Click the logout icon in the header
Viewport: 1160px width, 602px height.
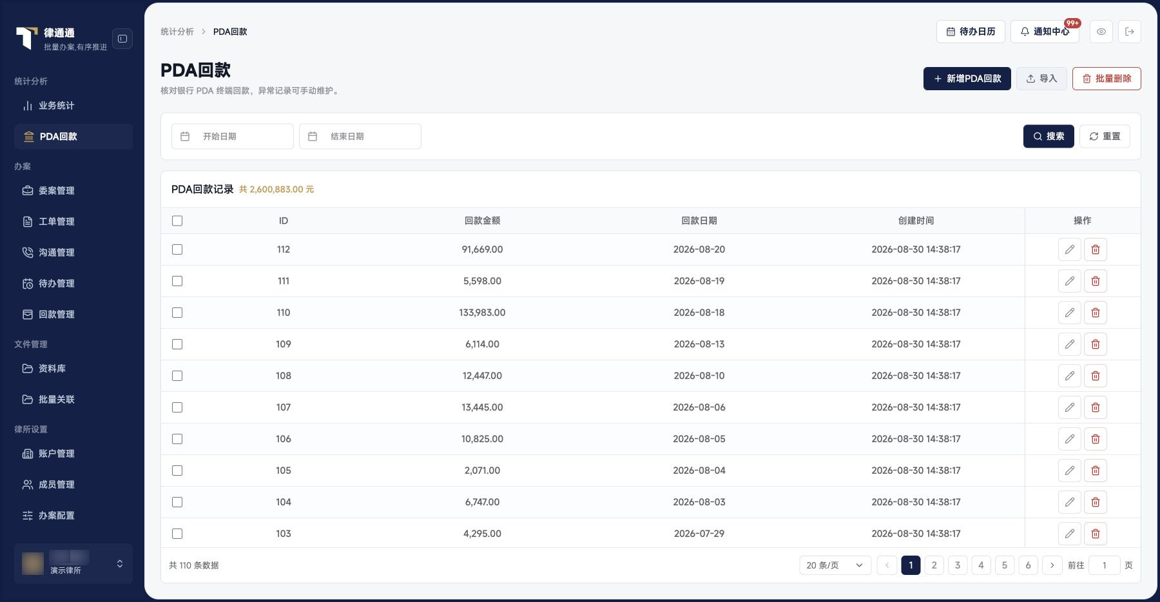click(1130, 32)
